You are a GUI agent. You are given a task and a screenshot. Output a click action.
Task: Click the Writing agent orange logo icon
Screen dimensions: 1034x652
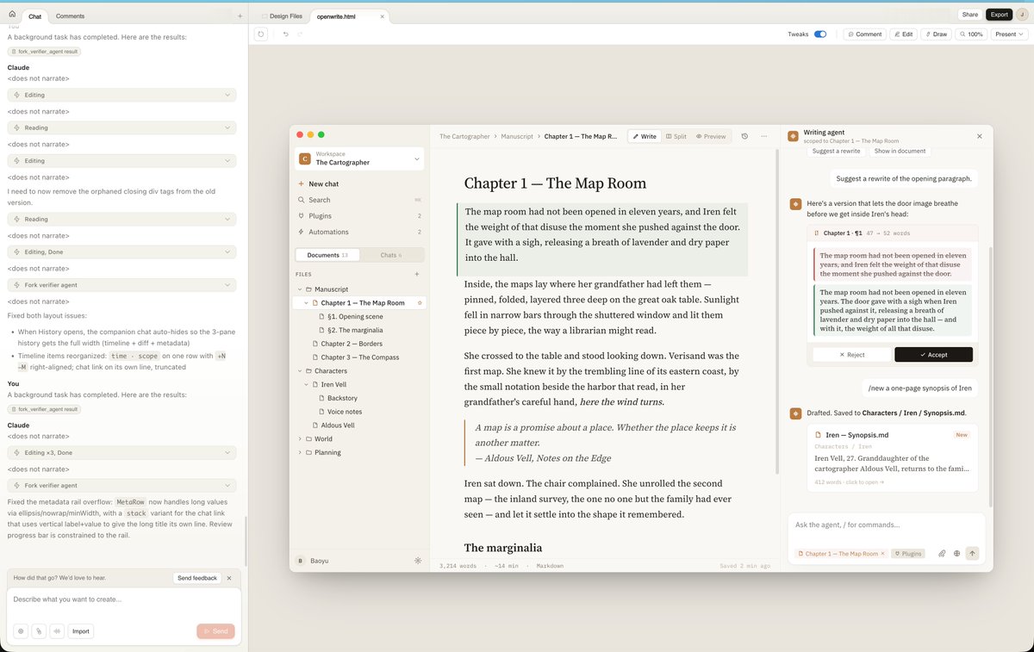click(x=794, y=136)
